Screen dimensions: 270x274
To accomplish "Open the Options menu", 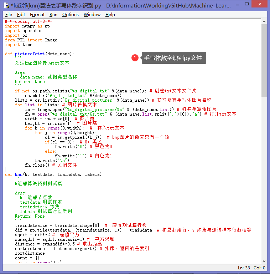I will point(71,15).
